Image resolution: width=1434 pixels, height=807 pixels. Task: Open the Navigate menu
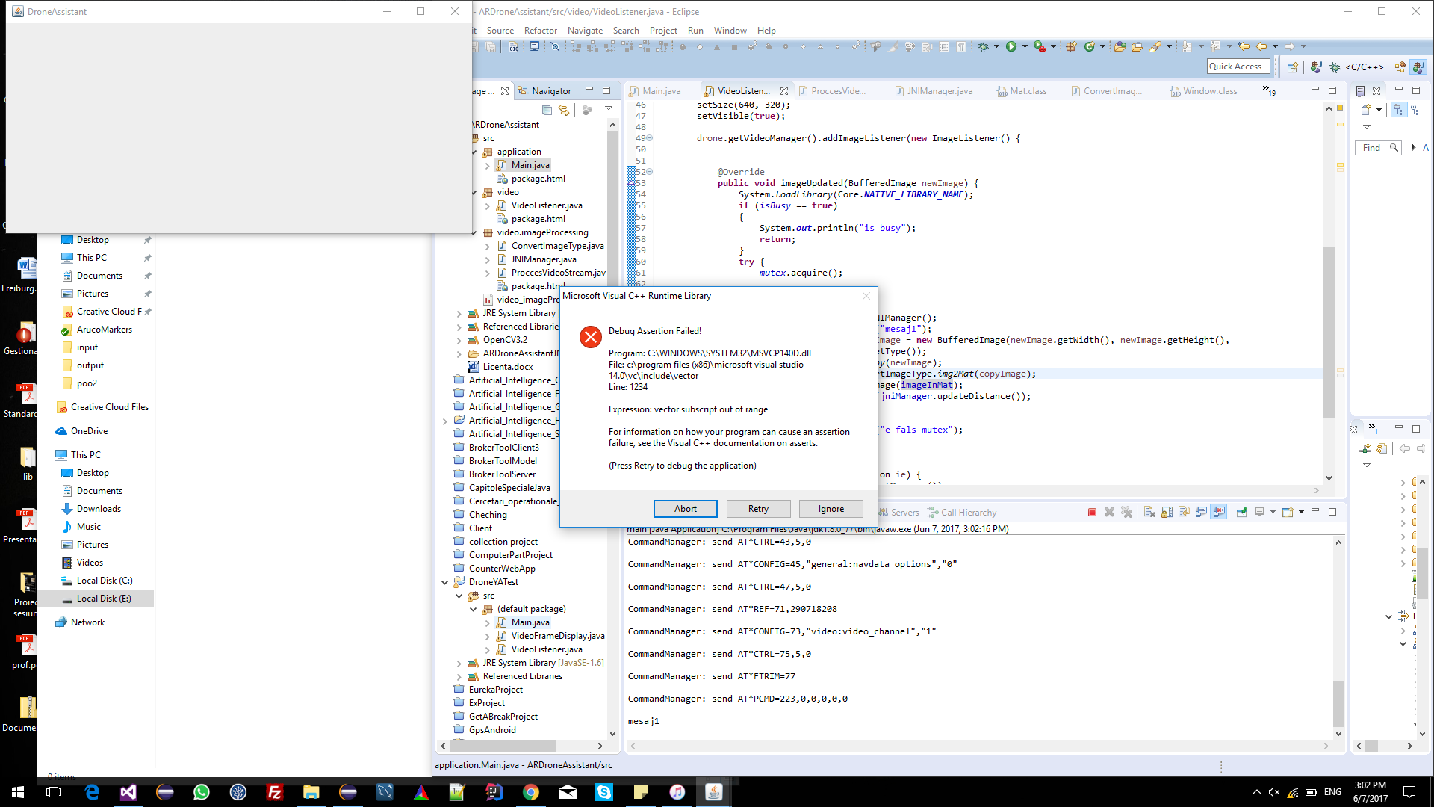[585, 31]
